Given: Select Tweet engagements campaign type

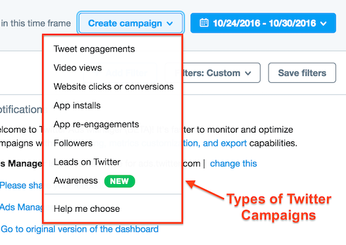Looking at the screenshot, I should point(94,49).
